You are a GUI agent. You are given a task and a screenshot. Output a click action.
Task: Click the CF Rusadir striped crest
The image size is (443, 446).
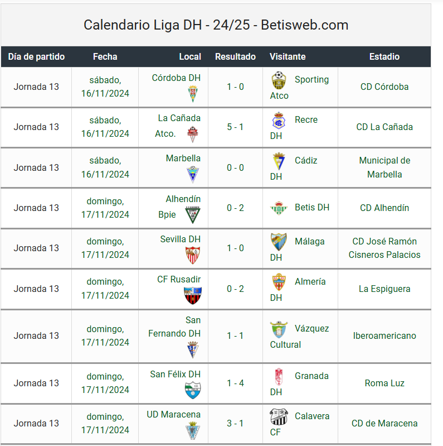point(193,295)
